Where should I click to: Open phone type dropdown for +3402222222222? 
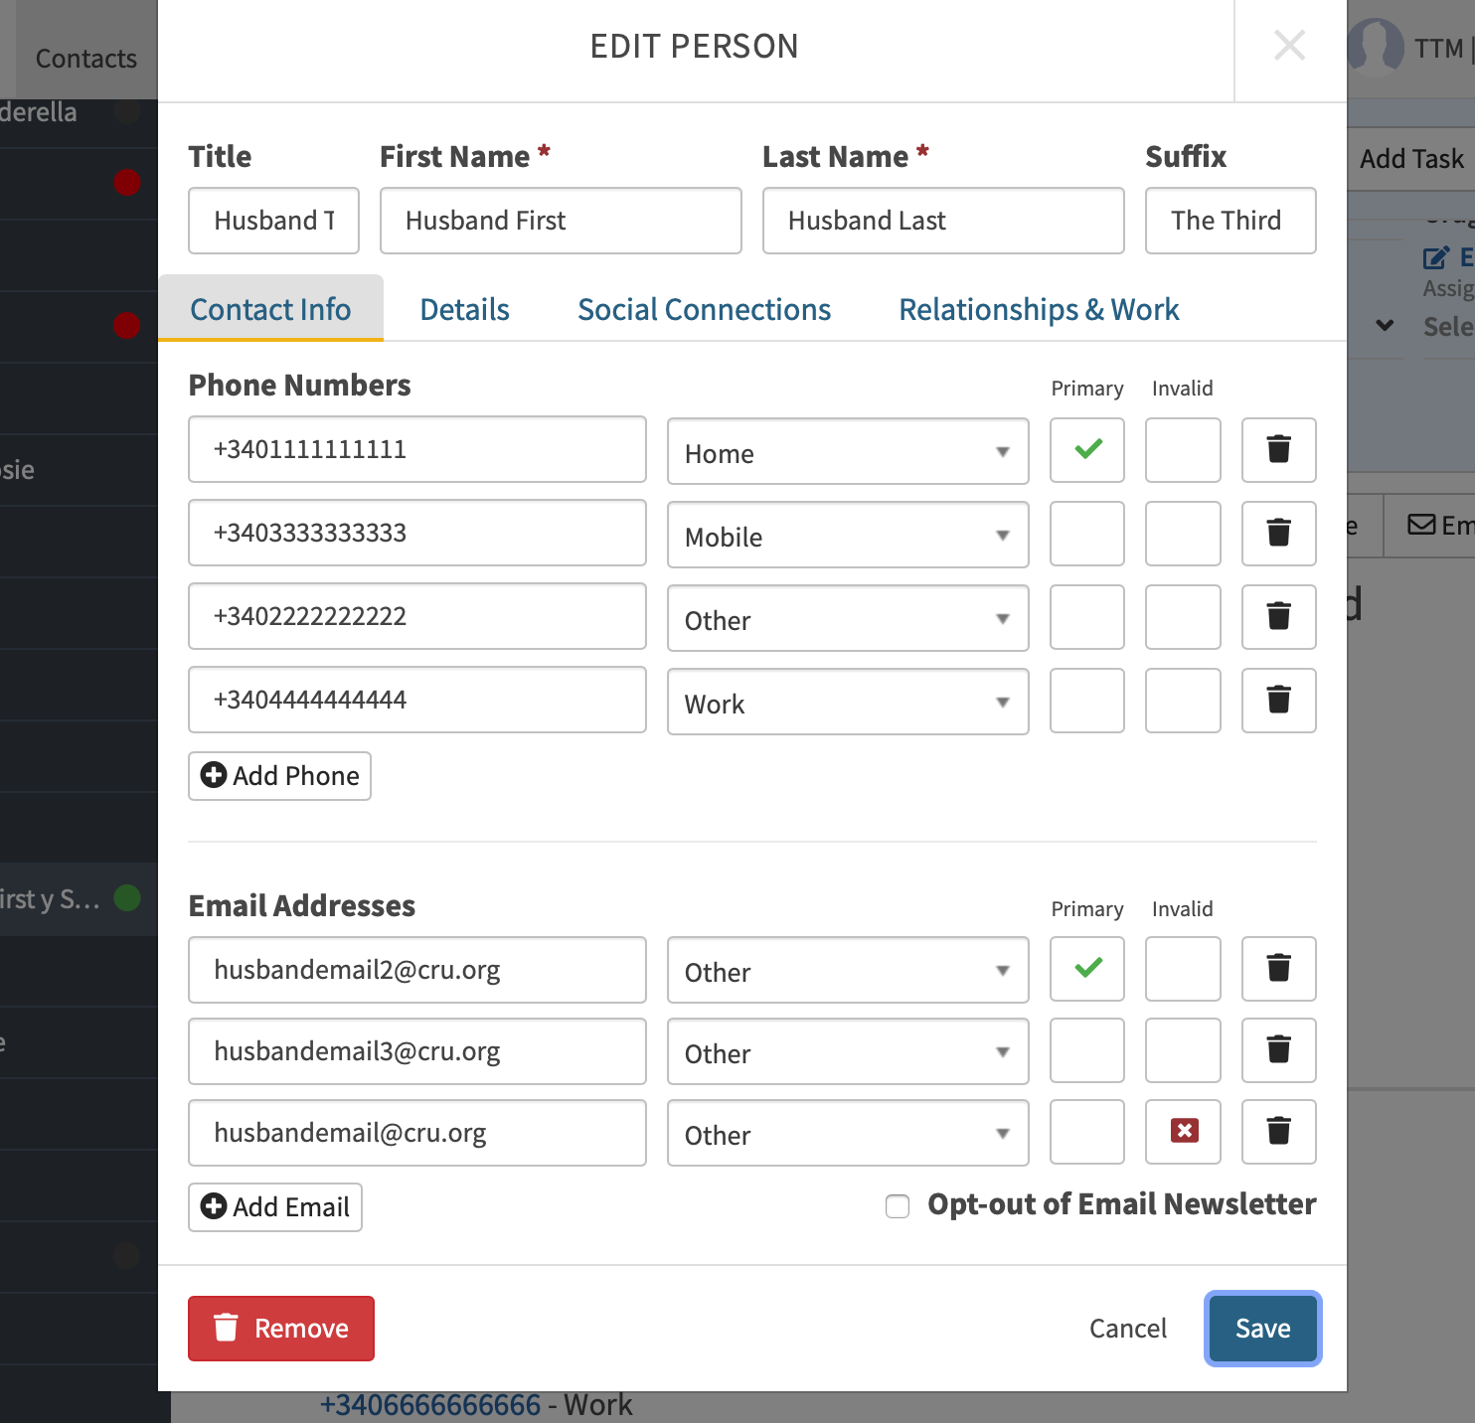(x=848, y=618)
